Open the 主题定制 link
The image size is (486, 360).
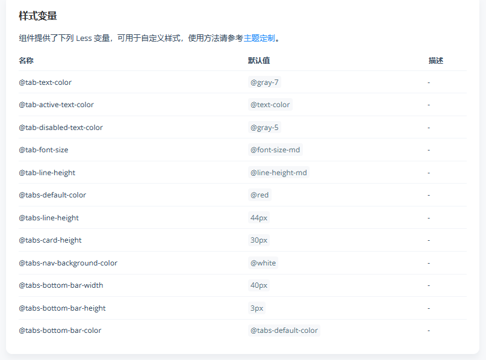point(260,38)
